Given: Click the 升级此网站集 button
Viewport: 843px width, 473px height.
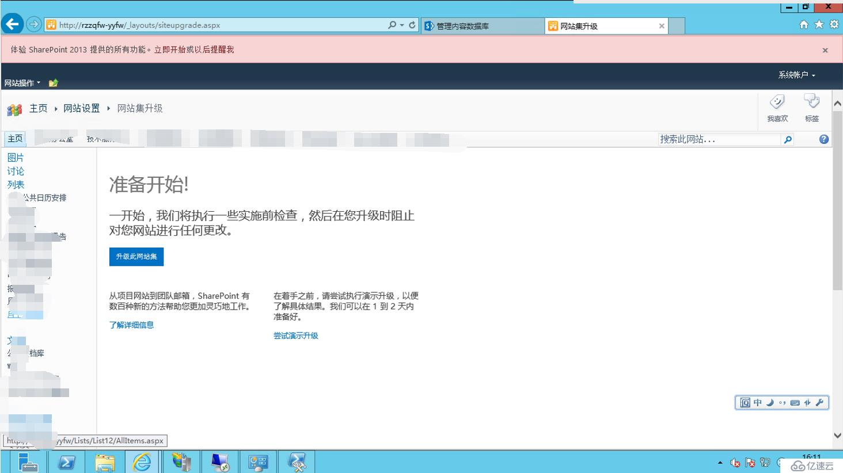Looking at the screenshot, I should coord(136,257).
